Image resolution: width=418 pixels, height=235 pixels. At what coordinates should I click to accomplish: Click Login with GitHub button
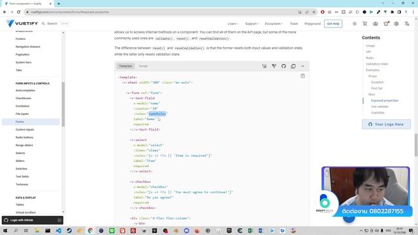[33, 220]
